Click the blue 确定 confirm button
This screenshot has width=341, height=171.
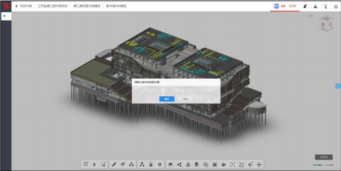167,99
